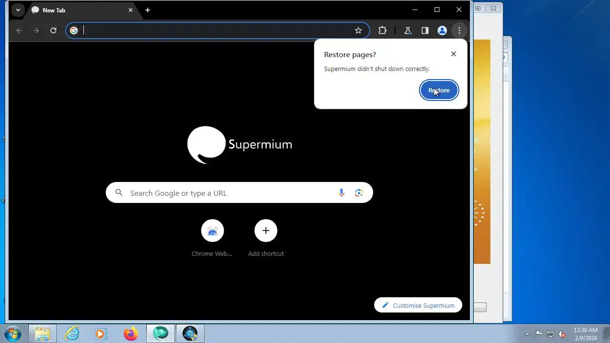Minimize the Supermium window
This screenshot has height=343, width=610.
point(415,10)
